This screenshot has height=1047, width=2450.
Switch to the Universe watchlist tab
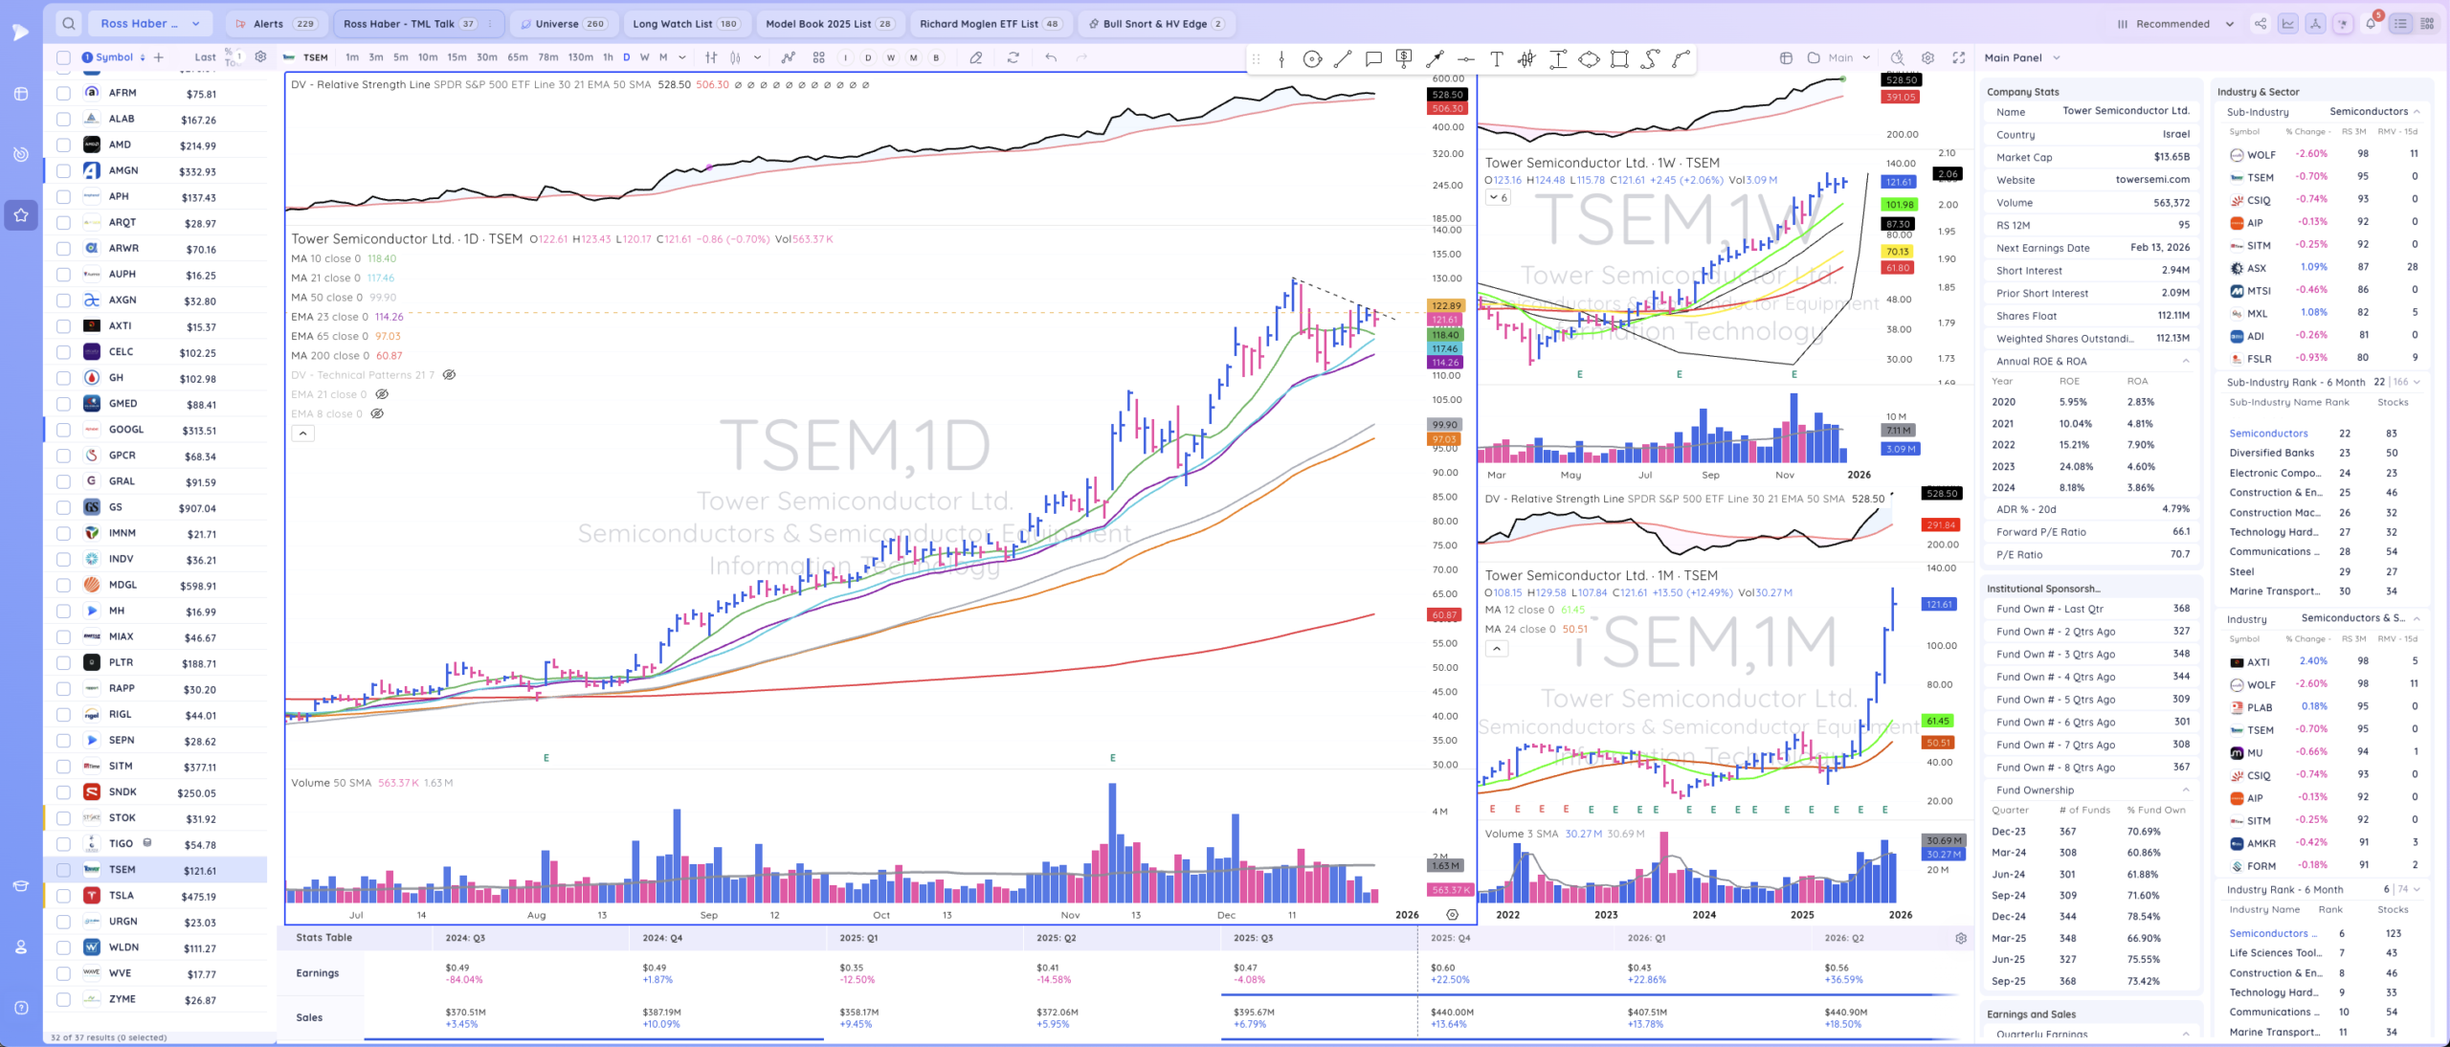pyautogui.click(x=564, y=24)
